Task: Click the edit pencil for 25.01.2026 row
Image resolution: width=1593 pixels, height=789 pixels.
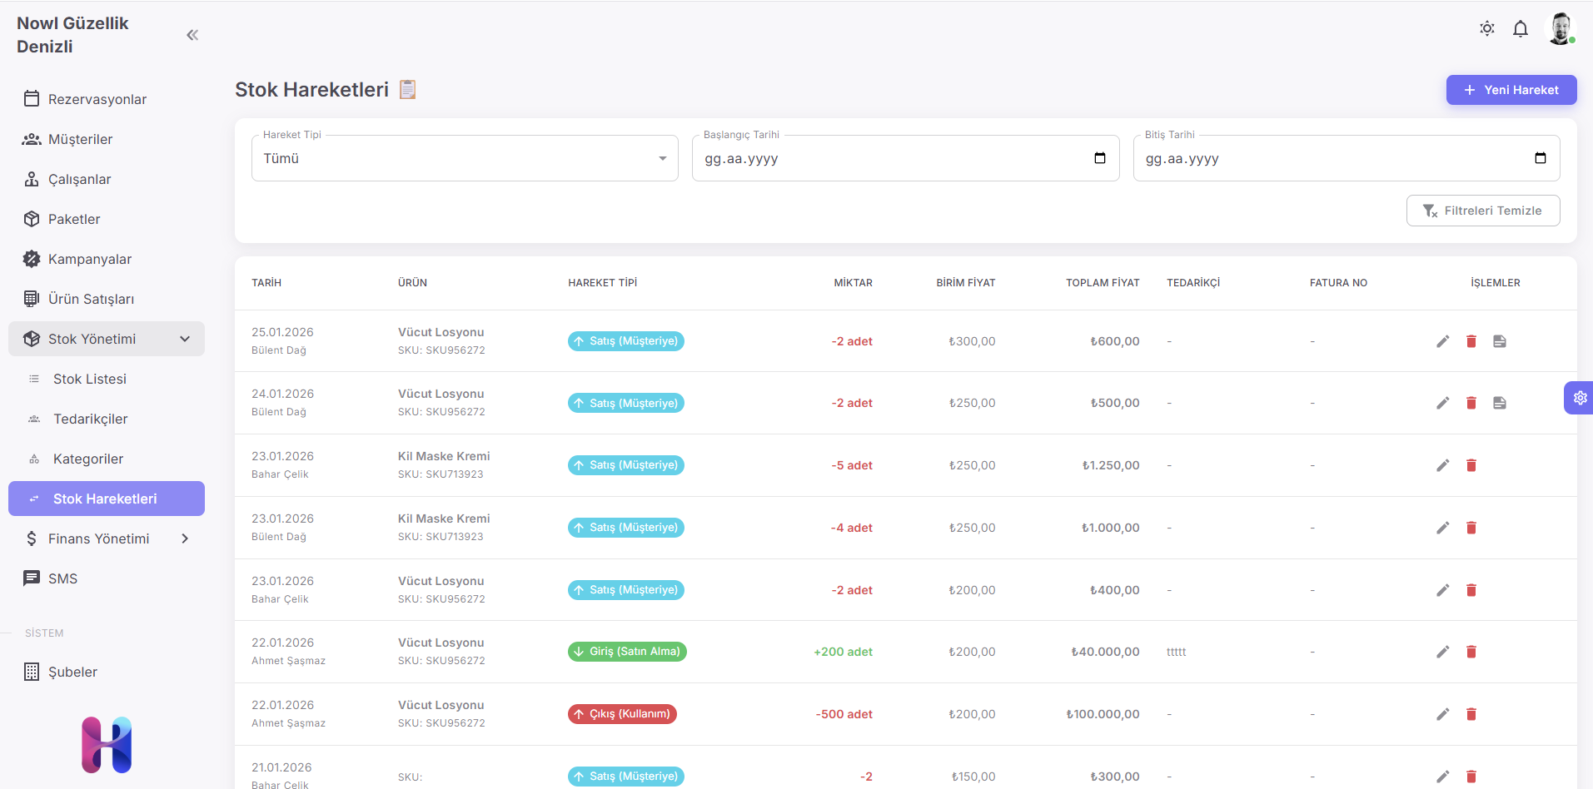Action: (x=1443, y=341)
